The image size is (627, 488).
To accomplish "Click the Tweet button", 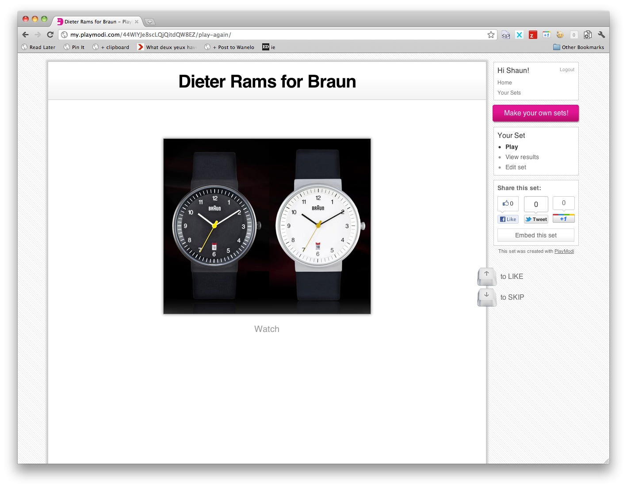I will 536,219.
